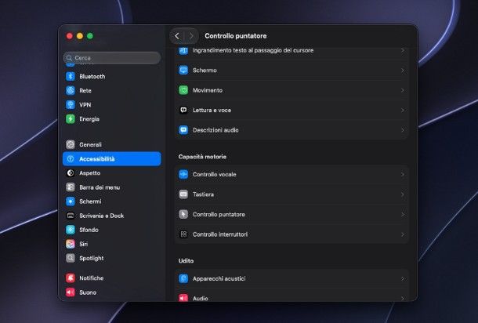
Task: Select VPN label in sidebar
Action: coord(85,104)
